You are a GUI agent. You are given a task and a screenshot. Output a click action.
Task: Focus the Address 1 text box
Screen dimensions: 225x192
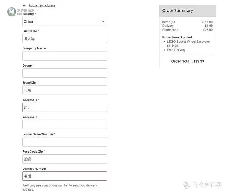[65, 107]
